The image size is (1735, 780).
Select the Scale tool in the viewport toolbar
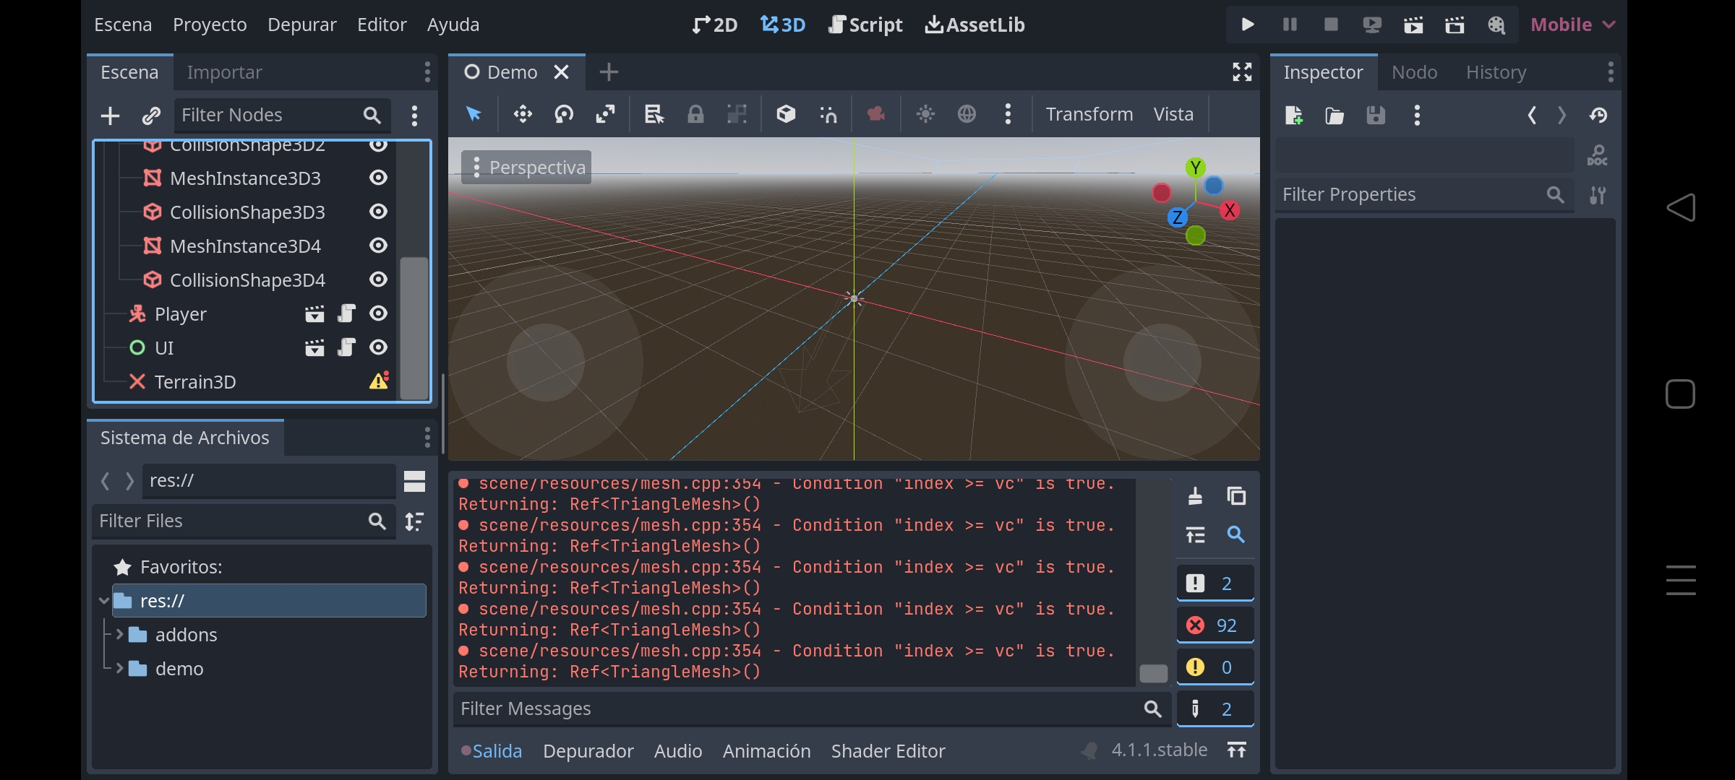point(606,114)
